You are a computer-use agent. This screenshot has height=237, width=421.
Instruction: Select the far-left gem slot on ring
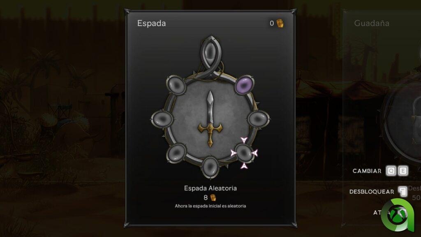coord(162,119)
